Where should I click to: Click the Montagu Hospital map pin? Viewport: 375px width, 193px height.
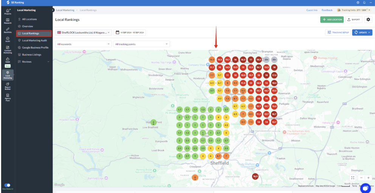click(315, 58)
